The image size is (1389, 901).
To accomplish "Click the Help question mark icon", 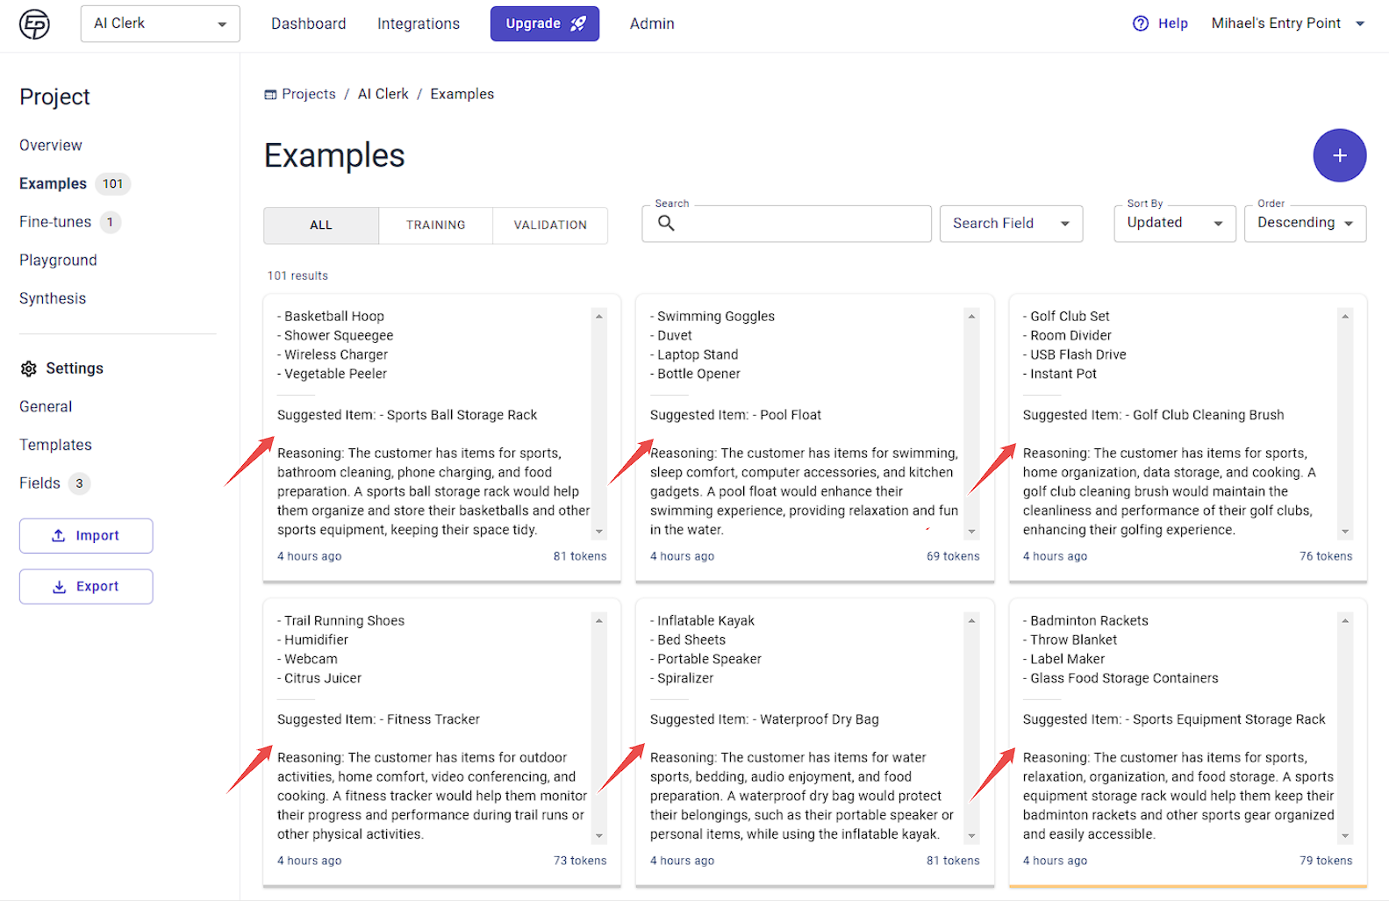I will (1140, 24).
